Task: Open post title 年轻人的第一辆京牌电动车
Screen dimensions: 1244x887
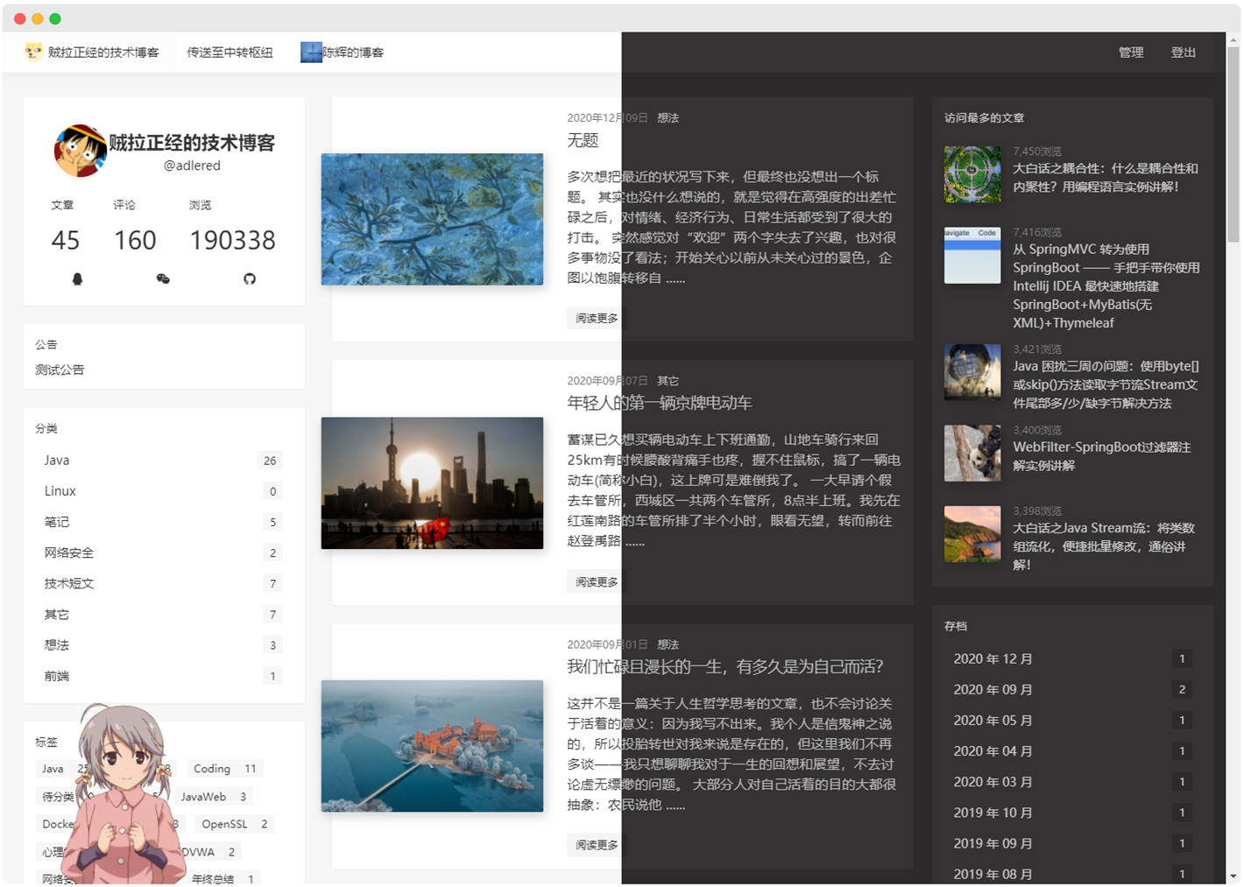Action: tap(660, 403)
